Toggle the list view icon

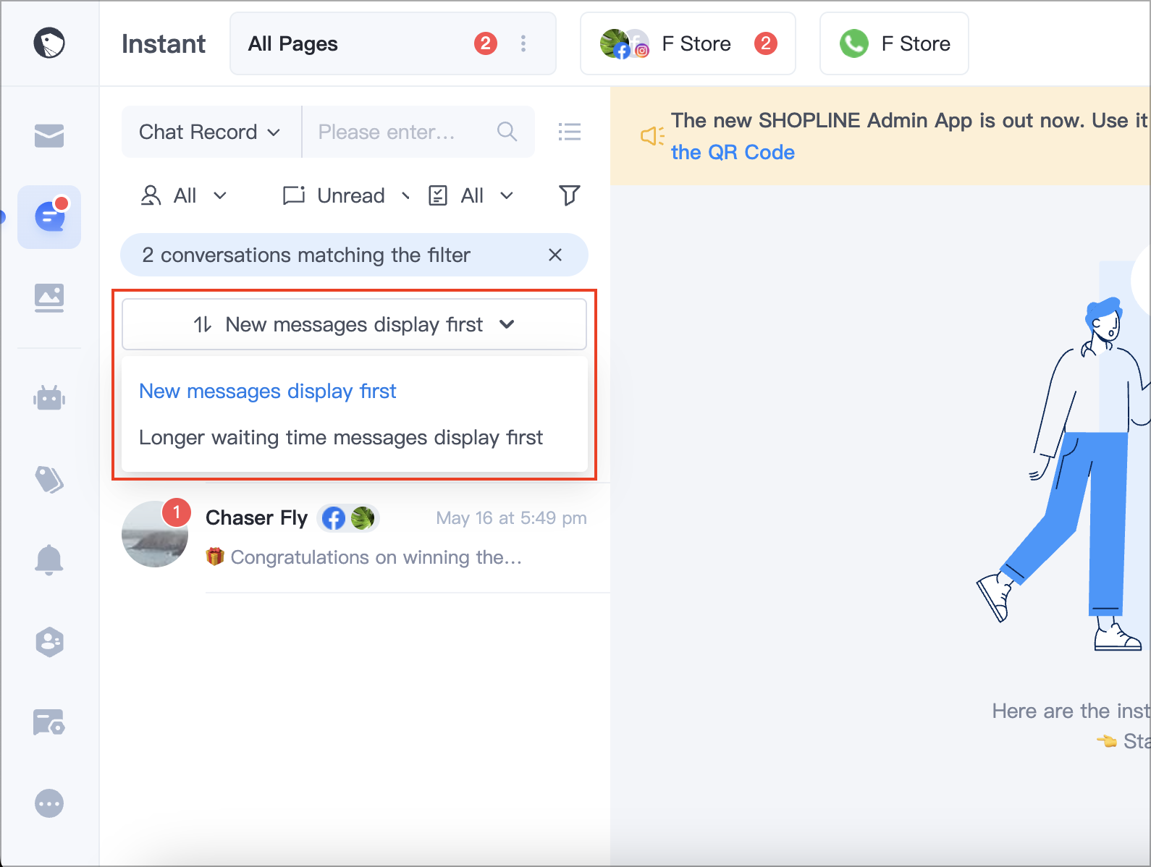tap(570, 132)
